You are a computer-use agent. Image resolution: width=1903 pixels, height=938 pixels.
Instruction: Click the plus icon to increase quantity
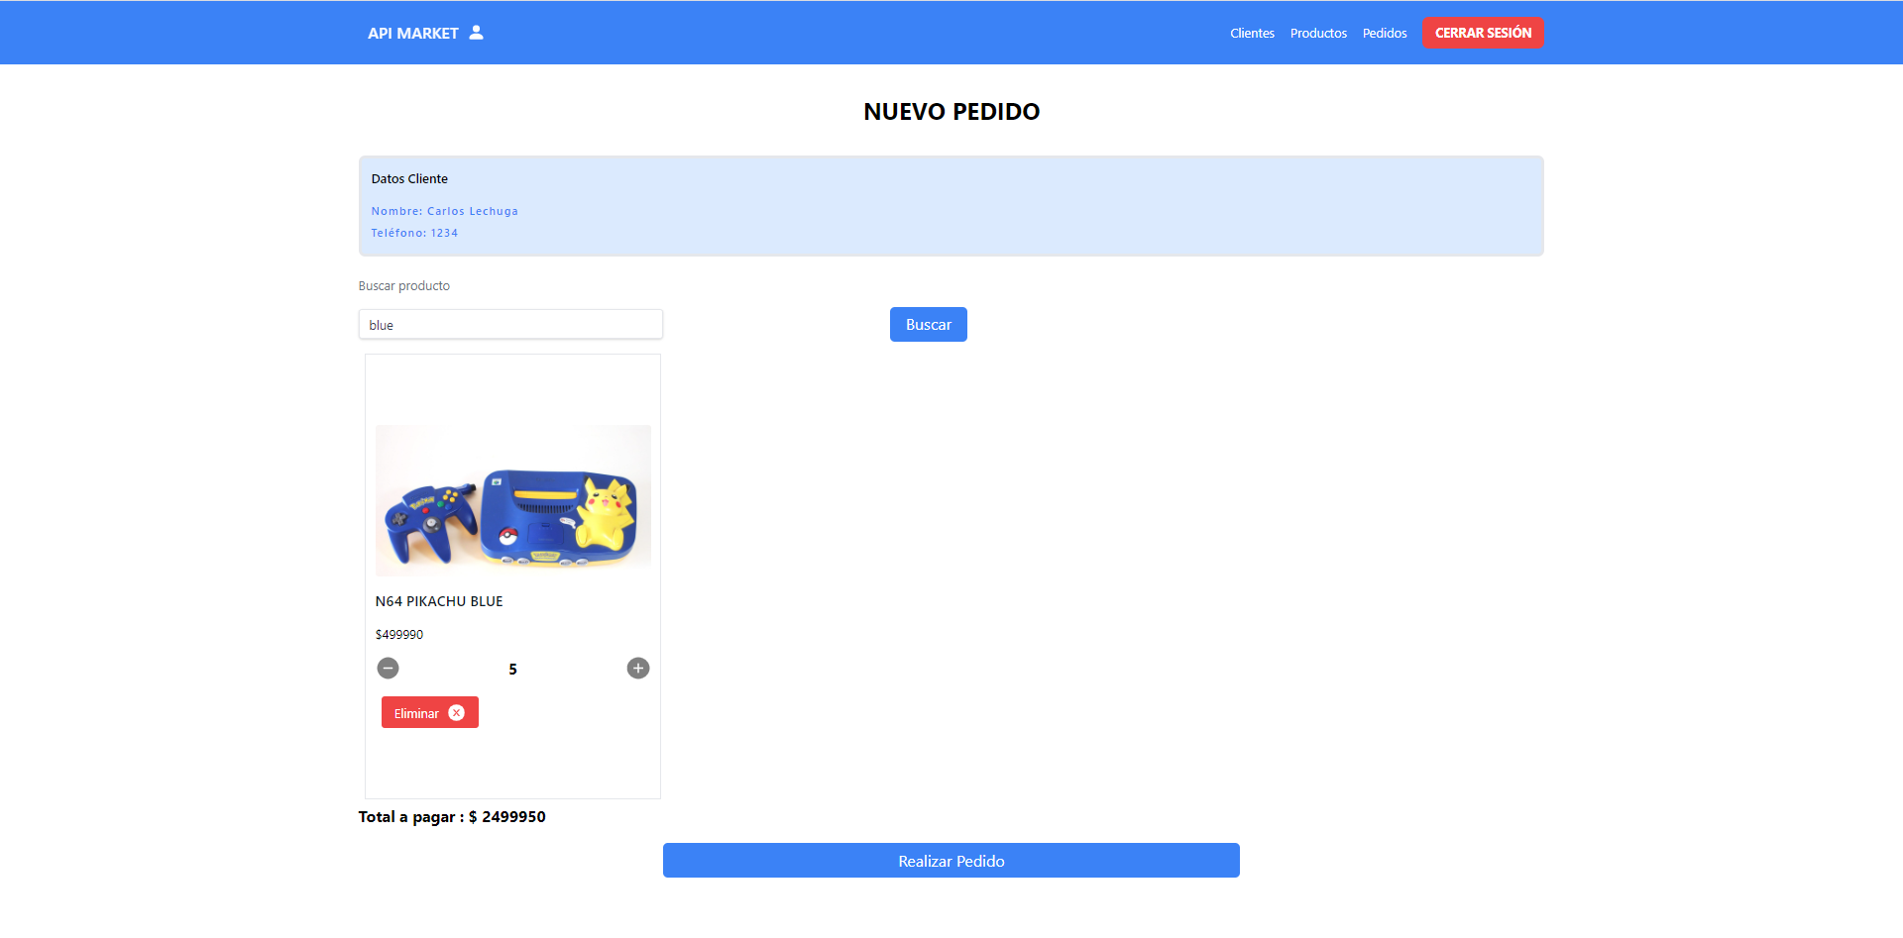coord(637,668)
